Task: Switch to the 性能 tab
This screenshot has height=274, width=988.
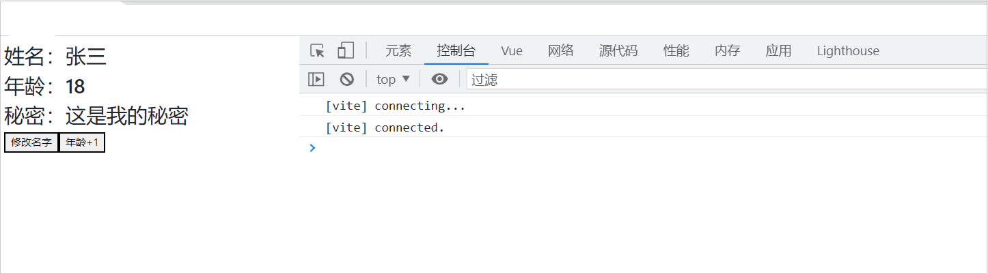Action: [676, 50]
